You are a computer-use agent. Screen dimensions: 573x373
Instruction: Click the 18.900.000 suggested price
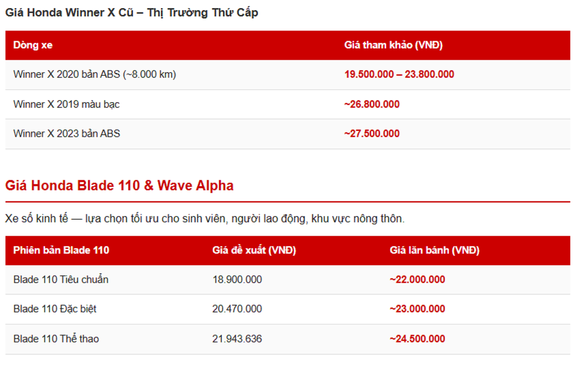click(x=237, y=280)
